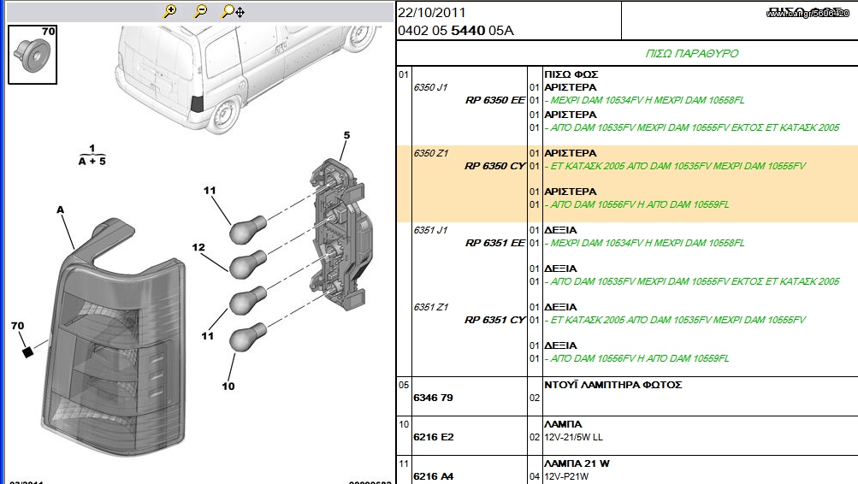This screenshot has height=484, width=858.
Task: Click callout 12 in the diagram
Action: pos(198,247)
